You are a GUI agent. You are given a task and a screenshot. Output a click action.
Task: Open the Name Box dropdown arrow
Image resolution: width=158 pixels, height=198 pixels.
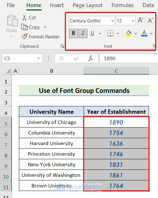[x=38, y=58]
